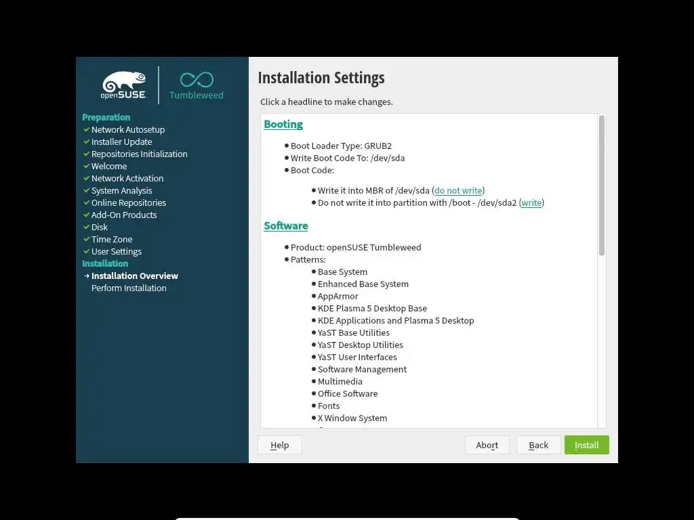The image size is (694, 520).
Task: Click the 'Software Management' pattern entry
Action: [362, 369]
